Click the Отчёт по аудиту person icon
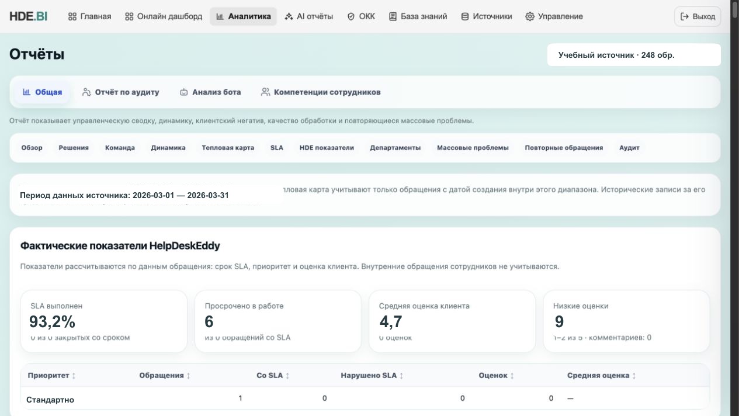This screenshot has width=739, height=416. click(86, 92)
